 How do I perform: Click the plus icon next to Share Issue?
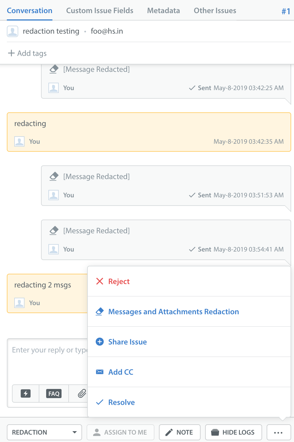coord(99,342)
